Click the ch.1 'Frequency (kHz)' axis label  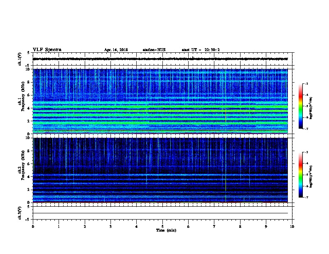point(23,96)
